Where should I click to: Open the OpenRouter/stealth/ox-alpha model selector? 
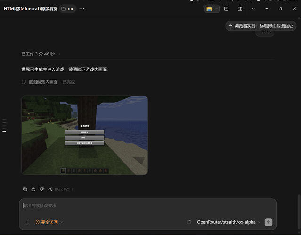(228, 222)
